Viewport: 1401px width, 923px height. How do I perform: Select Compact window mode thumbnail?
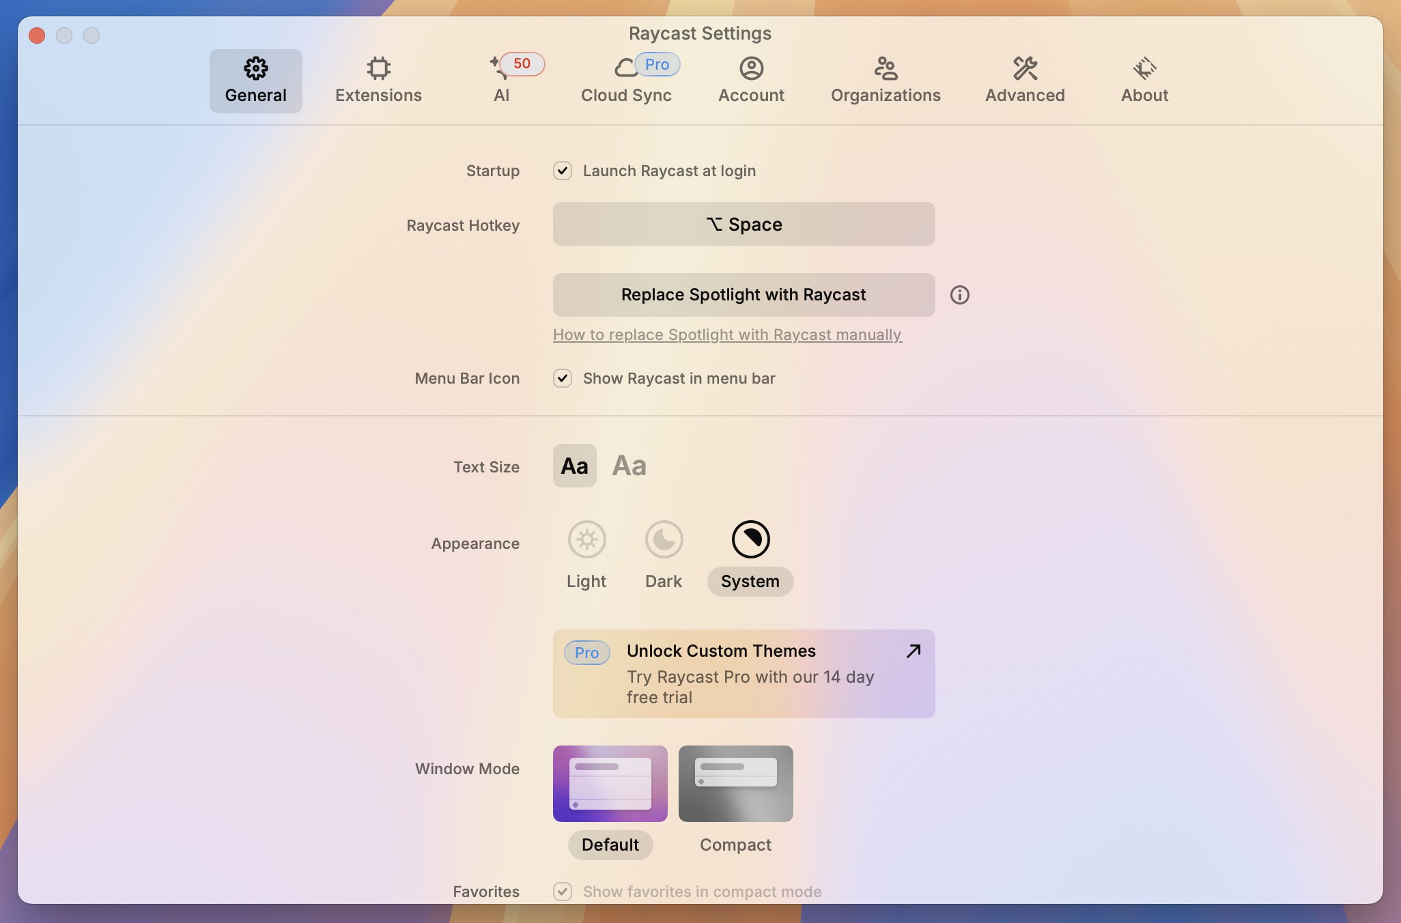pos(735,784)
